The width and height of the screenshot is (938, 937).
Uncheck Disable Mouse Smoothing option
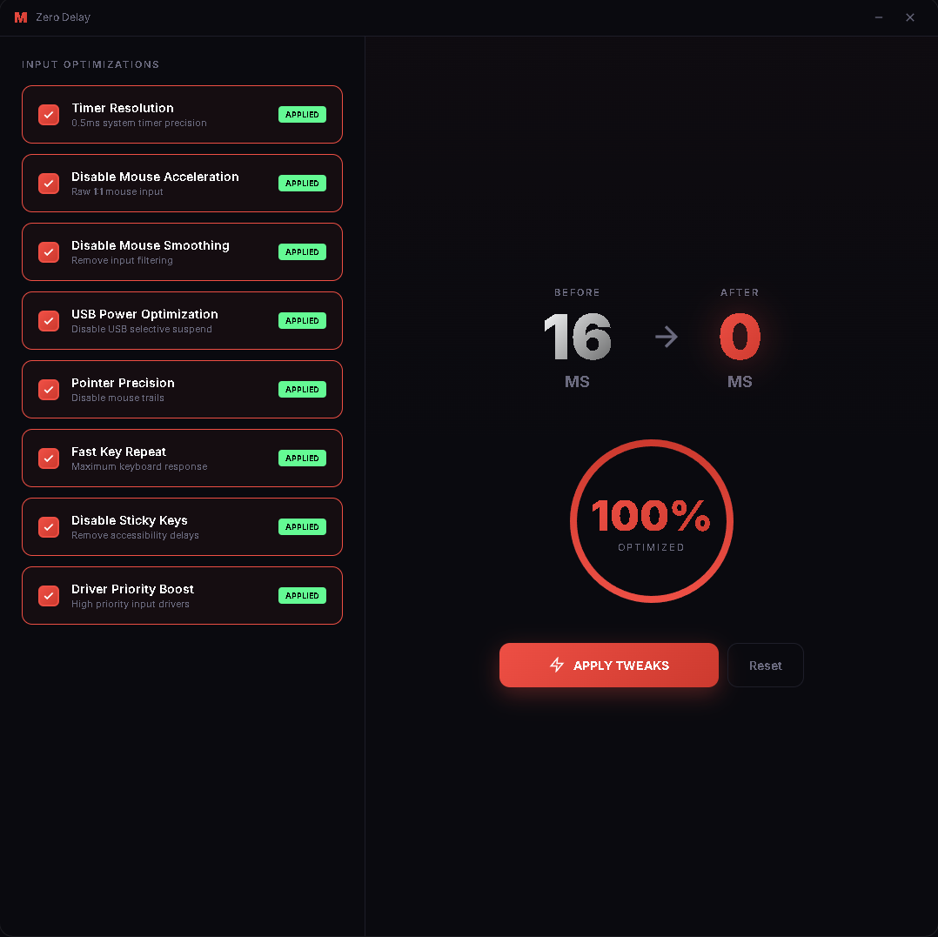(x=49, y=252)
